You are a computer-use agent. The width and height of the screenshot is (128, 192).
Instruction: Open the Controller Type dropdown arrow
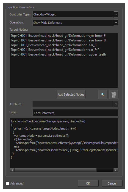pyautogui.click(x=116, y=14)
